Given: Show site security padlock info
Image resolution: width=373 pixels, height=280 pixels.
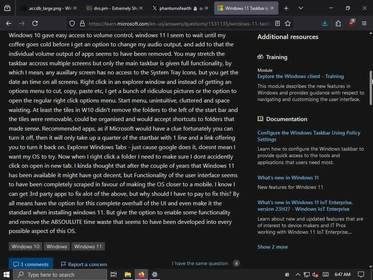Looking at the screenshot, I should click(x=82, y=23).
